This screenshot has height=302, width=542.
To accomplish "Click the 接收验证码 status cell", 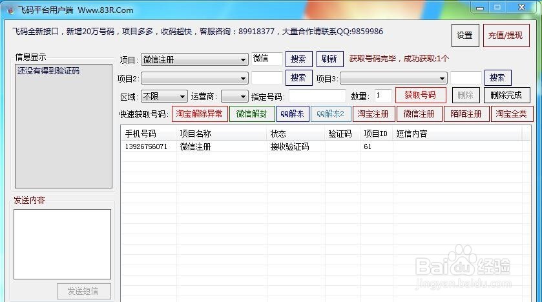I will [289, 146].
